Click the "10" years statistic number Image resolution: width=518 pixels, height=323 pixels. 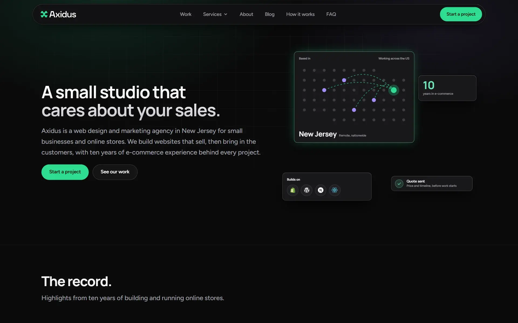[428, 85]
